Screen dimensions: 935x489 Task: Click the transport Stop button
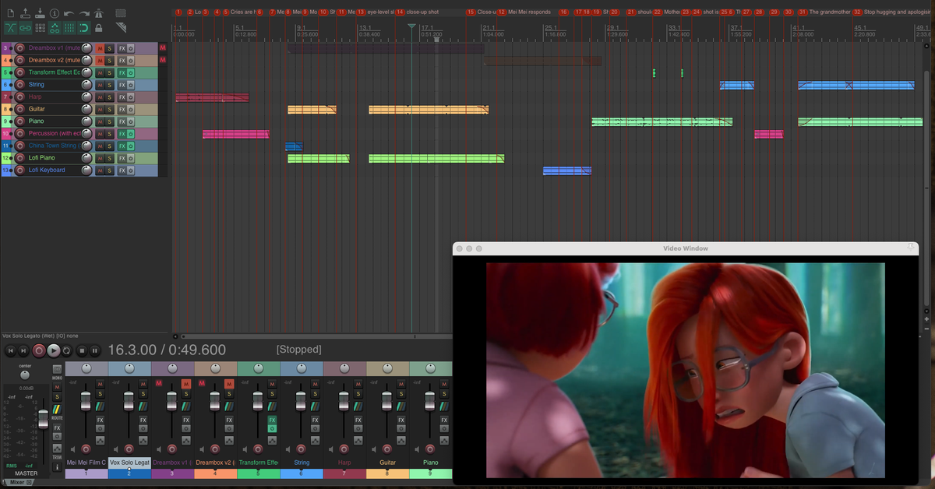tap(82, 350)
